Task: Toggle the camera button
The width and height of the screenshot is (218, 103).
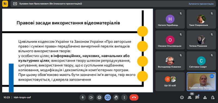Action: click(x=91, y=98)
